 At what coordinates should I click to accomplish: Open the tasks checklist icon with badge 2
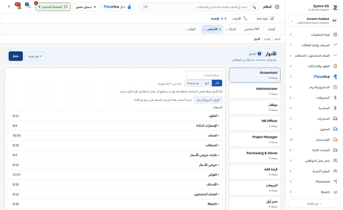tap(29, 6)
